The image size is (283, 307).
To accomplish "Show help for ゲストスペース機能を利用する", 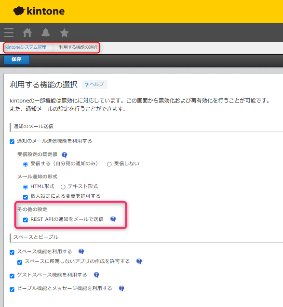I will [96, 275].
